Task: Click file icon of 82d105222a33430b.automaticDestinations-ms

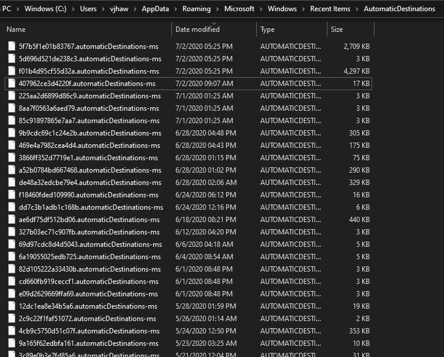Action: point(12,269)
